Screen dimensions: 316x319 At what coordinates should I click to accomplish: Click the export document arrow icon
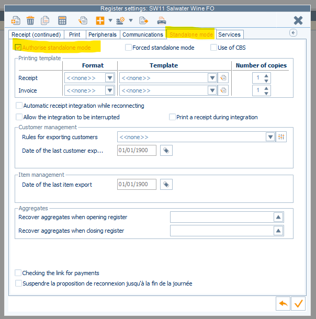click(144, 20)
